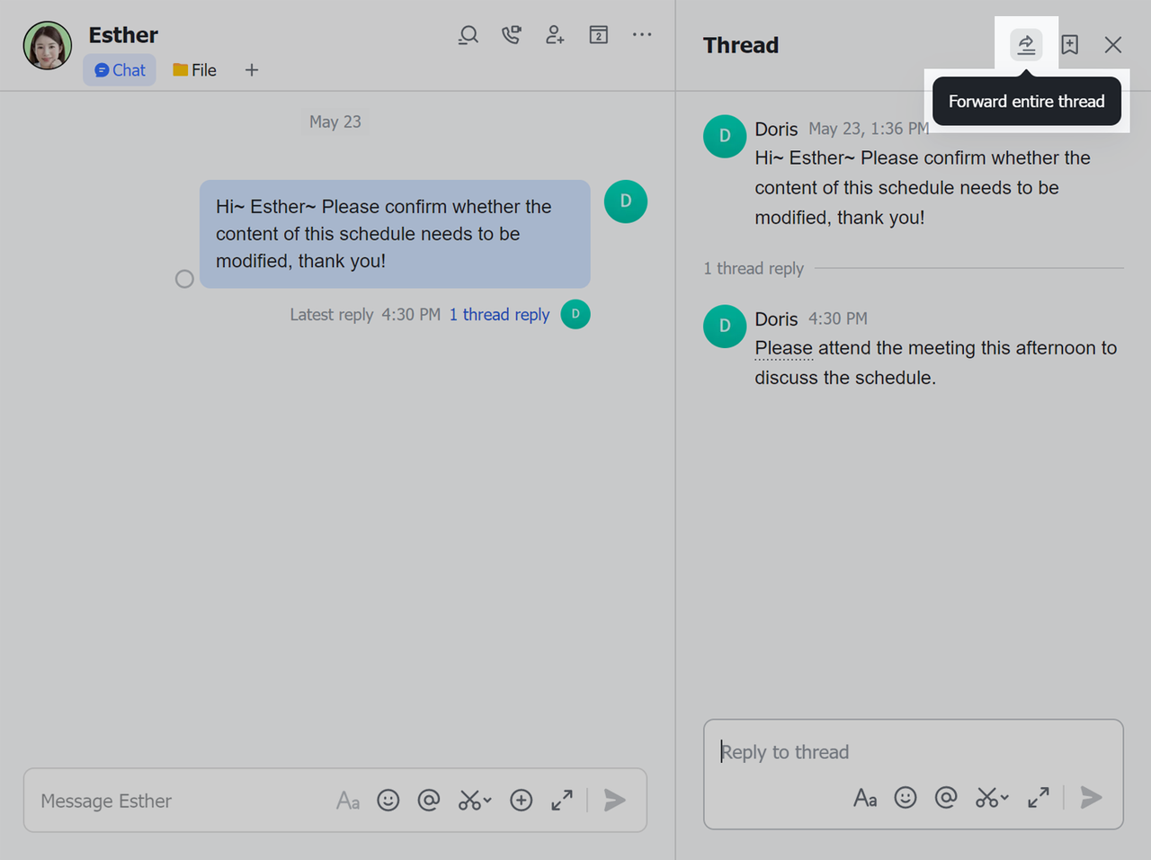The image size is (1151, 860).
Task: Add a member to the chat
Action: pos(555,35)
